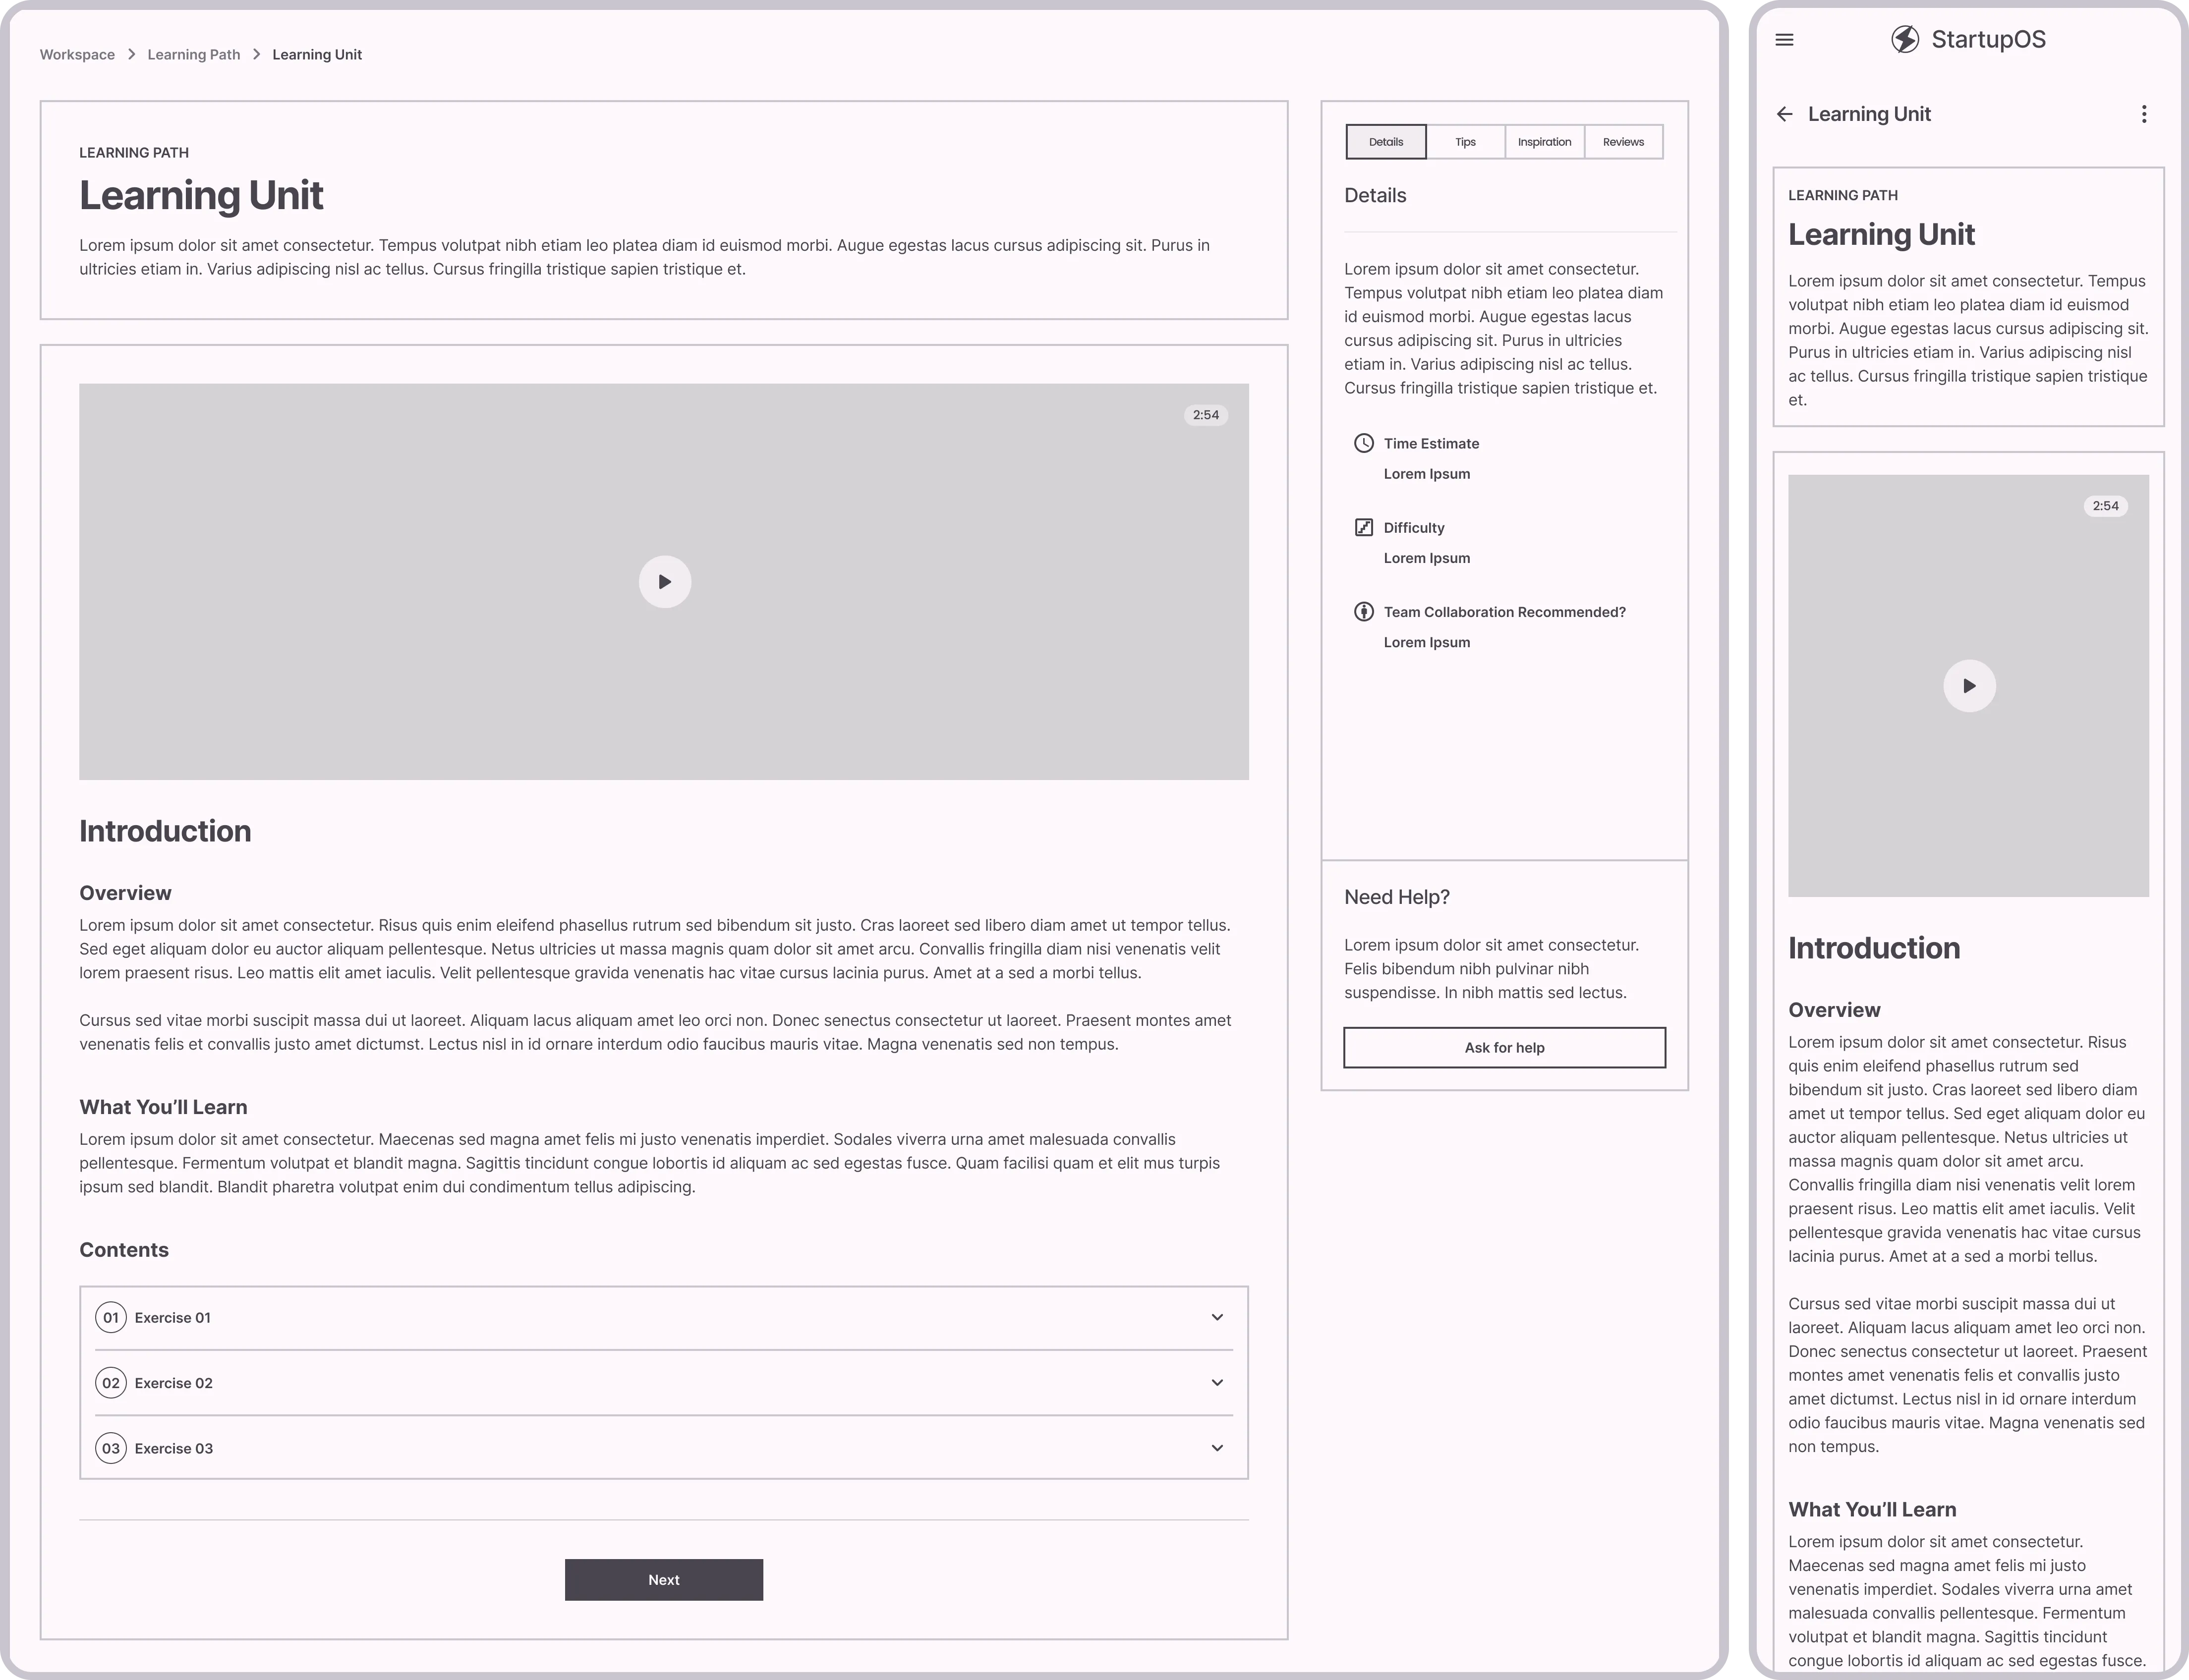Click the Time Estimate clock icon

(1364, 443)
